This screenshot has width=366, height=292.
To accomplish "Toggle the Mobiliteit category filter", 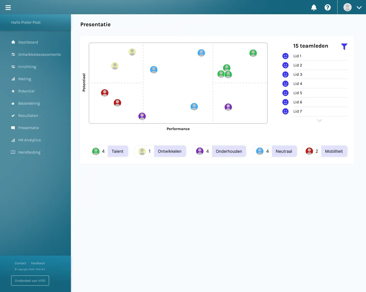I will click(x=334, y=151).
